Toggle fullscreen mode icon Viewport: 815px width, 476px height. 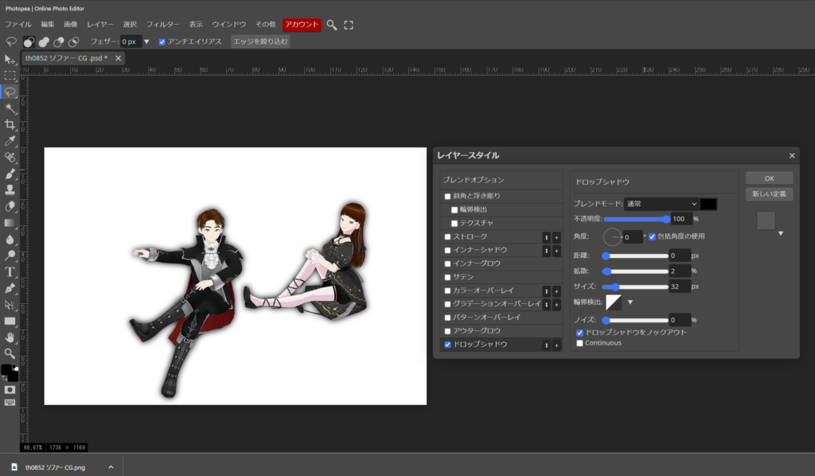coord(349,25)
